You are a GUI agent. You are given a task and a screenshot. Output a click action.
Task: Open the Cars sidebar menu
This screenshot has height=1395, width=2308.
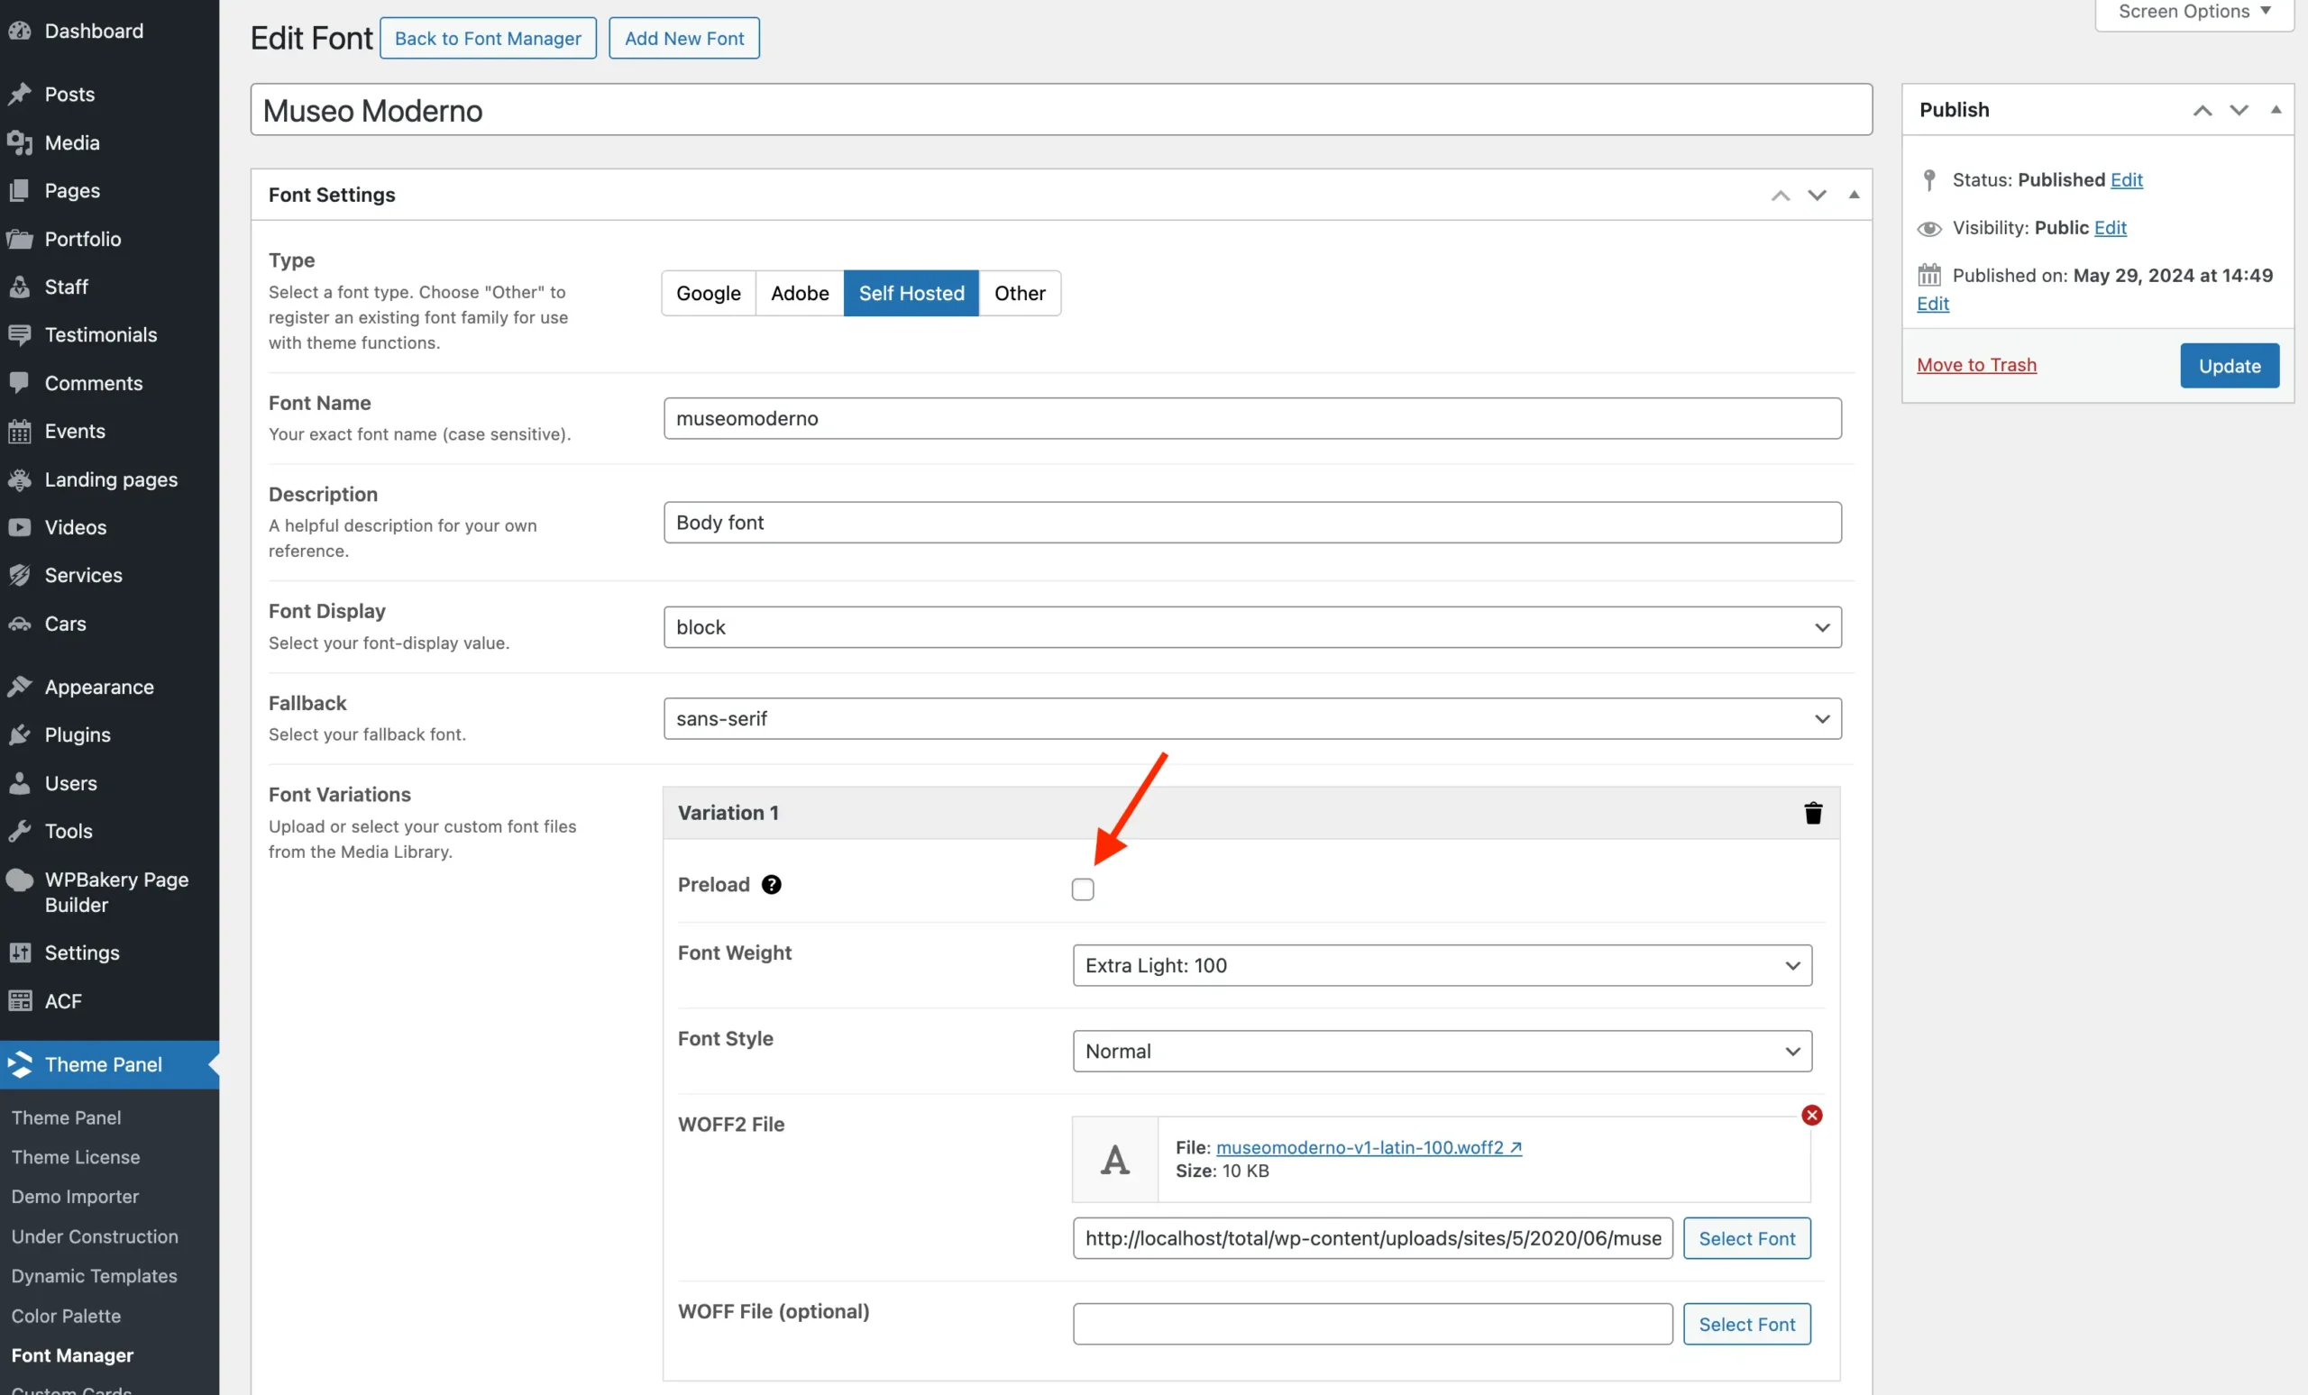pos(65,624)
